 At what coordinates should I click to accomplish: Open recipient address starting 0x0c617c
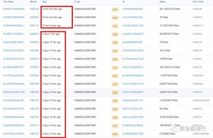[x=134, y=67]
